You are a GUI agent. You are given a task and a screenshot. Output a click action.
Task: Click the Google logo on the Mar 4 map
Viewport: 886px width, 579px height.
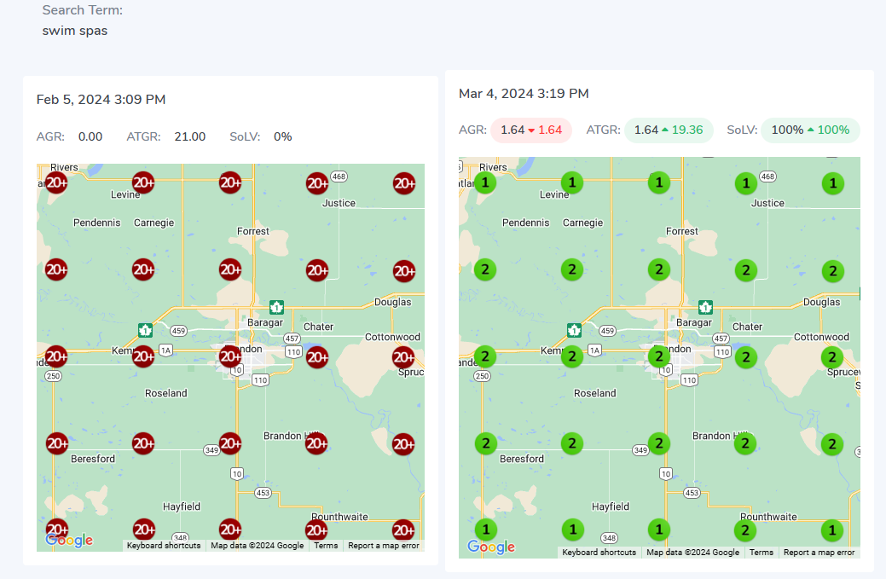[491, 547]
